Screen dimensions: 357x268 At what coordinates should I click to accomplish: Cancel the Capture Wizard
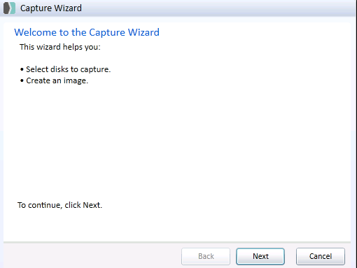click(x=321, y=256)
